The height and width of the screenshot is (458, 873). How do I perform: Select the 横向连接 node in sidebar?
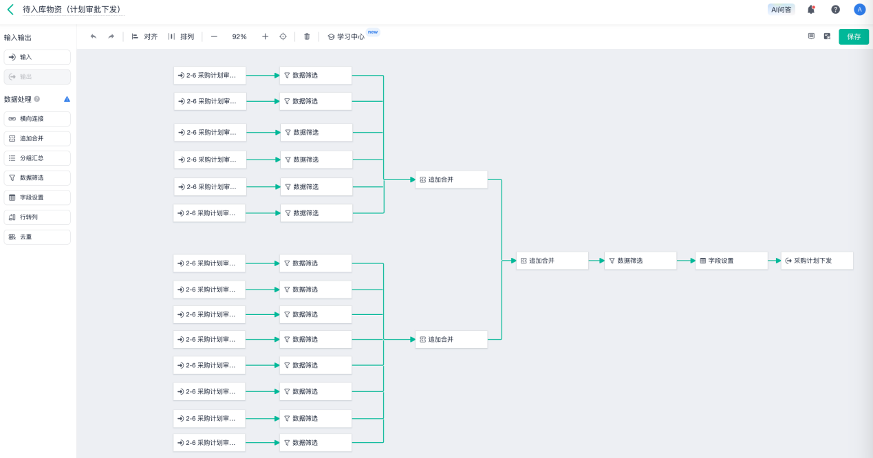[37, 119]
